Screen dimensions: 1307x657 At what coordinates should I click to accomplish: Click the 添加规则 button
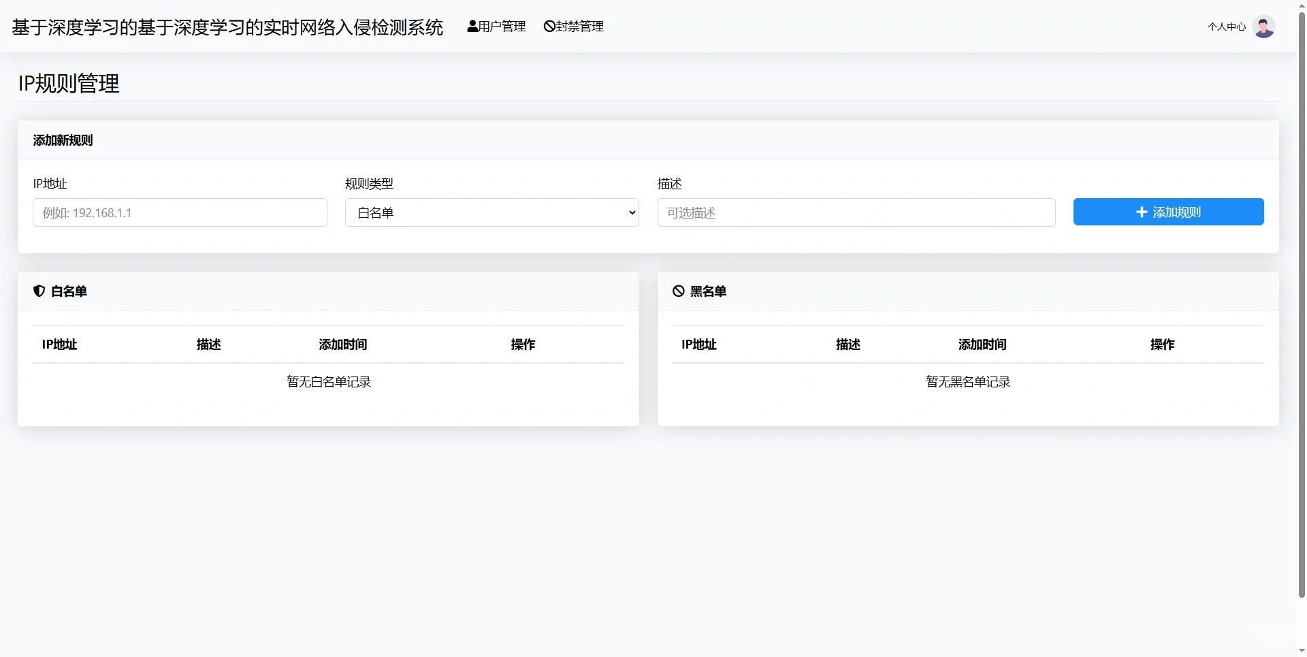1168,212
